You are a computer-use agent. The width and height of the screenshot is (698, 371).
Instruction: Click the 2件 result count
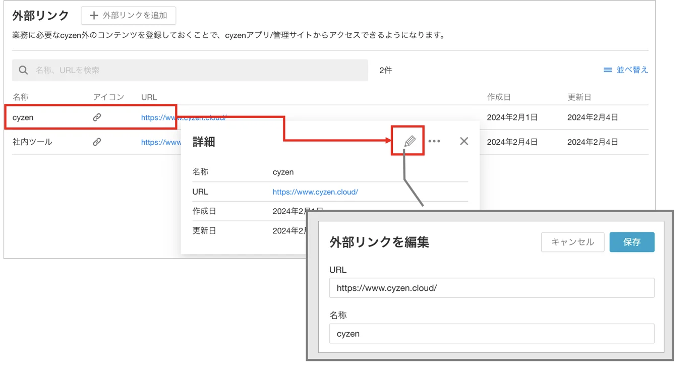[386, 70]
